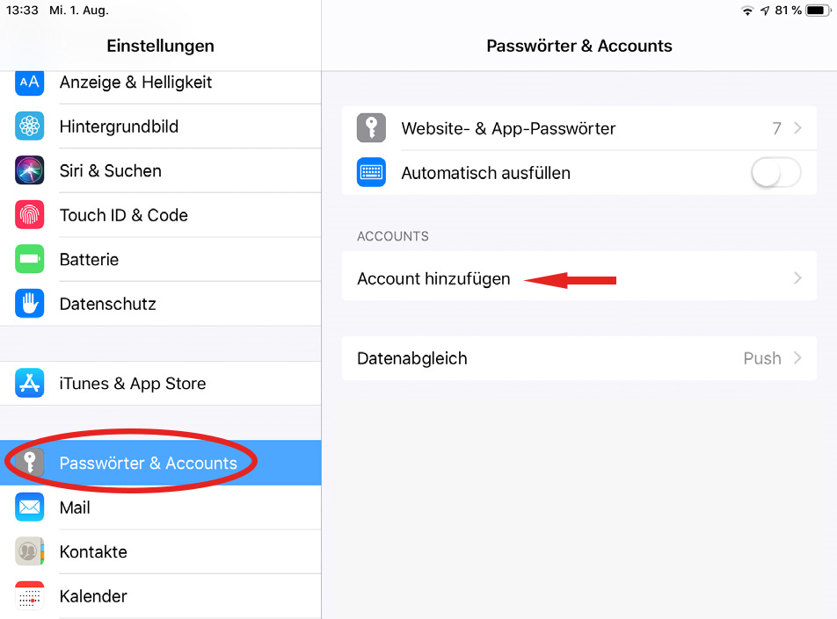The image size is (837, 619).
Task: Tap the battery indicator in status bar
Action: (818, 11)
